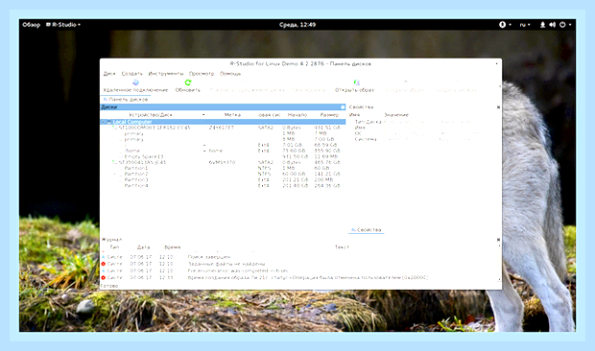Click the green Refresh (Обновить) icon
The width and height of the screenshot is (595, 351).
(x=188, y=82)
